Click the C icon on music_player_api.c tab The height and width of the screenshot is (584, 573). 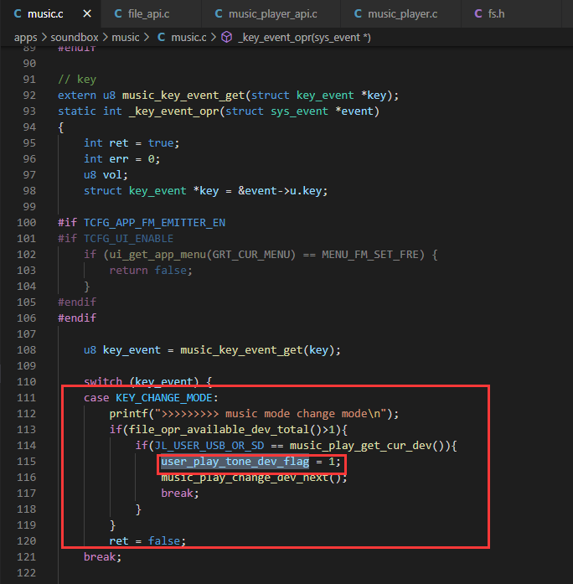[x=219, y=13]
